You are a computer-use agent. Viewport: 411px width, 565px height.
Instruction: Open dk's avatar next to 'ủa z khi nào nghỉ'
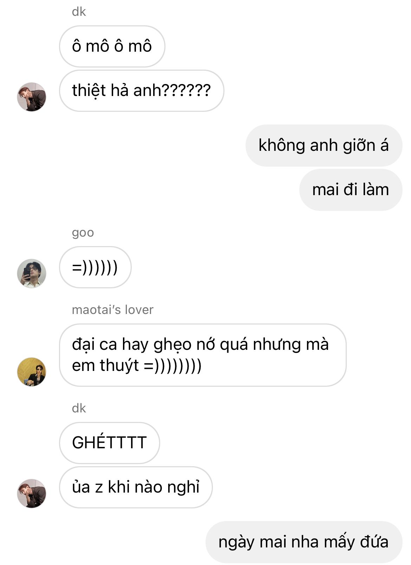32,494
